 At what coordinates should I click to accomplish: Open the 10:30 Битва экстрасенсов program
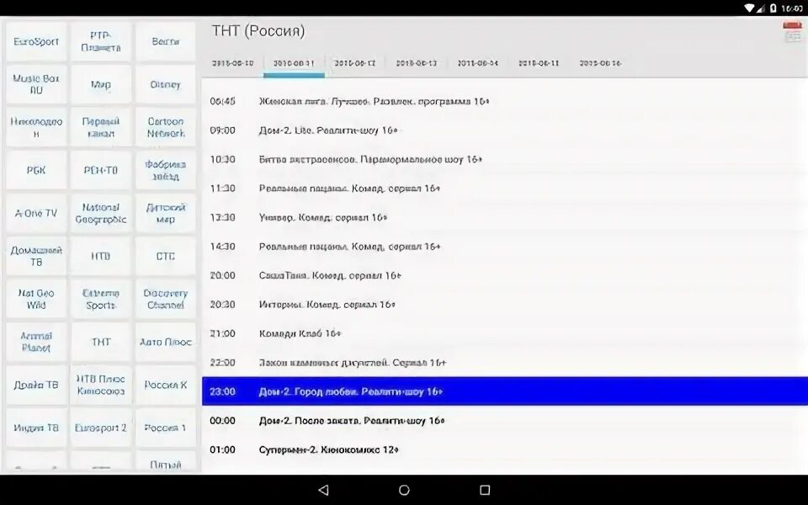click(505, 159)
